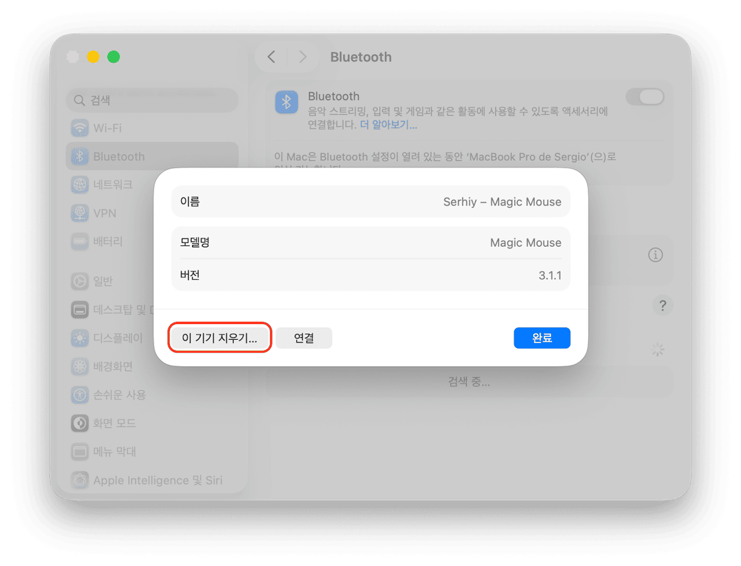Open the 디스플레이 sun icon

[x=80, y=338]
